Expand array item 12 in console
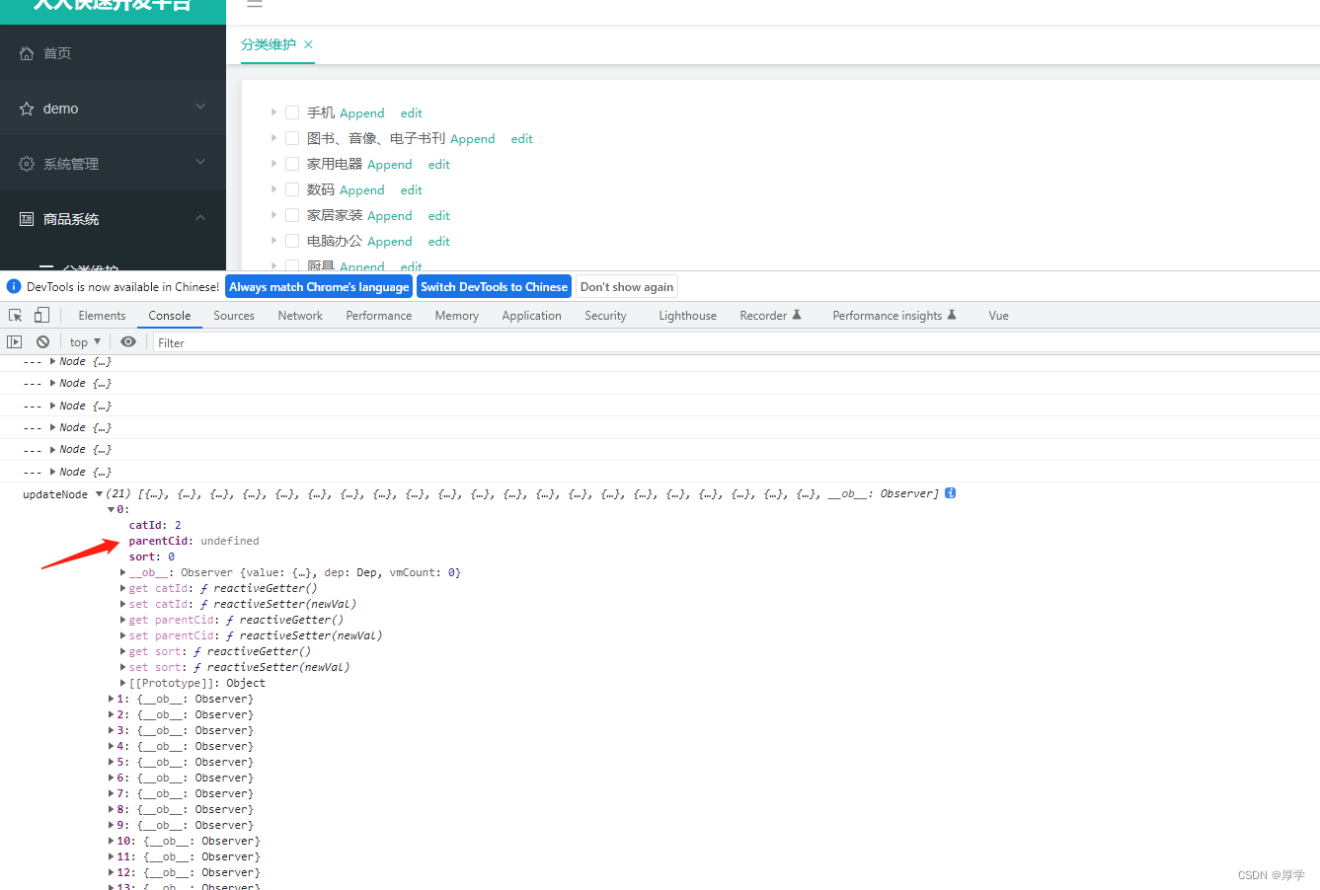Viewport: 1320px width, 890px height. point(111,873)
